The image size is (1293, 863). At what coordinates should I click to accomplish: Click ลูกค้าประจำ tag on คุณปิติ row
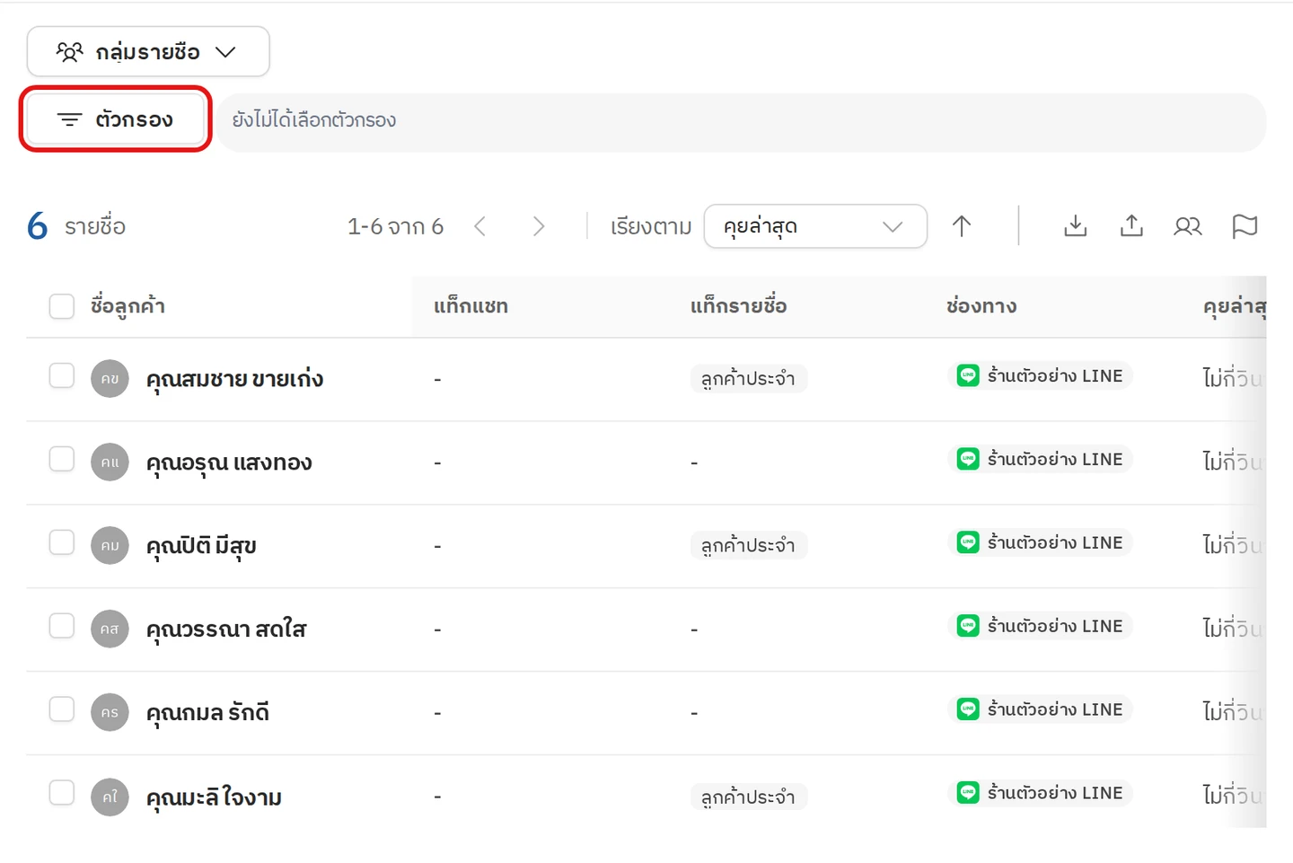(749, 546)
